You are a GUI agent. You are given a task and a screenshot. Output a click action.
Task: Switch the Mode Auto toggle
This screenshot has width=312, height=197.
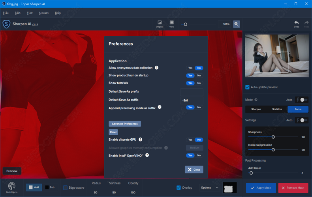[x=302, y=100]
